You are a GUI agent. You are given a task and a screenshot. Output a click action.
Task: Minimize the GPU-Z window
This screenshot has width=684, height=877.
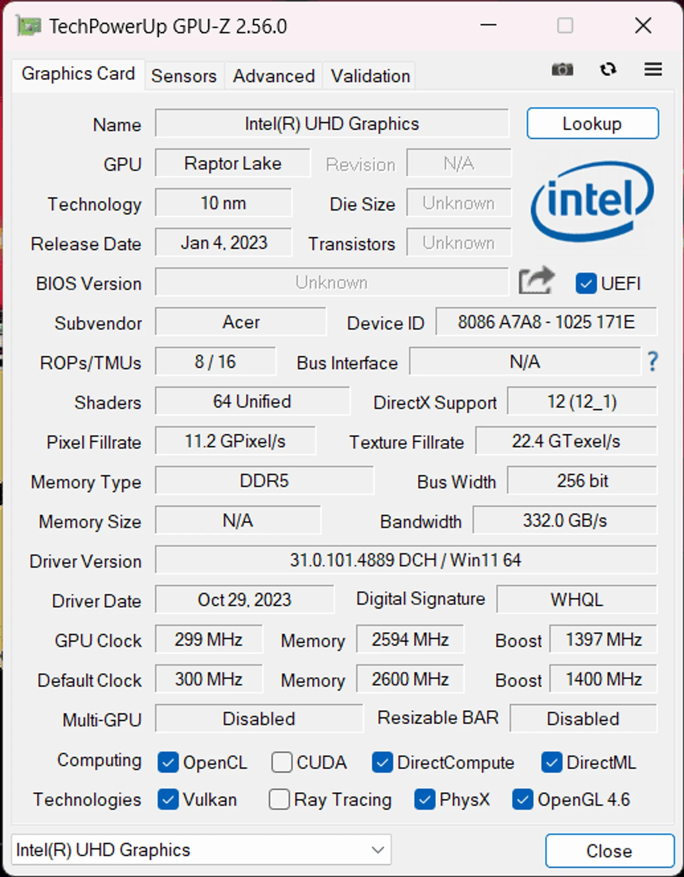point(488,25)
